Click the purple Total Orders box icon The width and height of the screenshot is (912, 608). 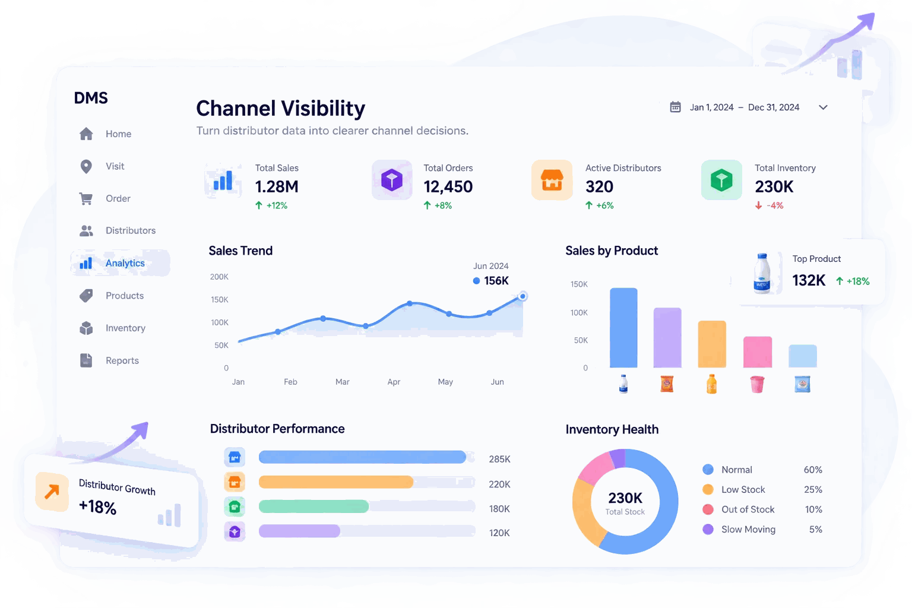tap(392, 179)
